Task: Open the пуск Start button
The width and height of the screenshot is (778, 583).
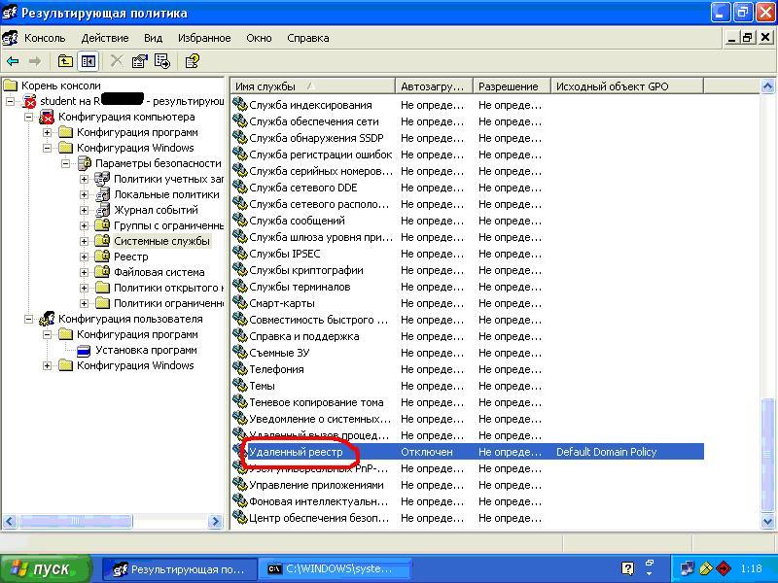Action: [46, 568]
